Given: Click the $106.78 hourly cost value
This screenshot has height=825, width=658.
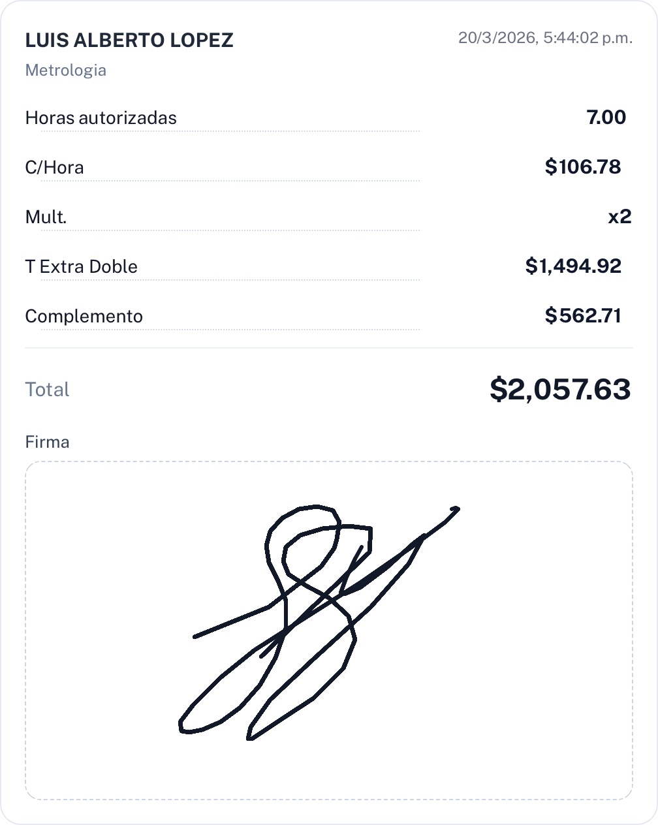Looking at the screenshot, I should click(583, 167).
